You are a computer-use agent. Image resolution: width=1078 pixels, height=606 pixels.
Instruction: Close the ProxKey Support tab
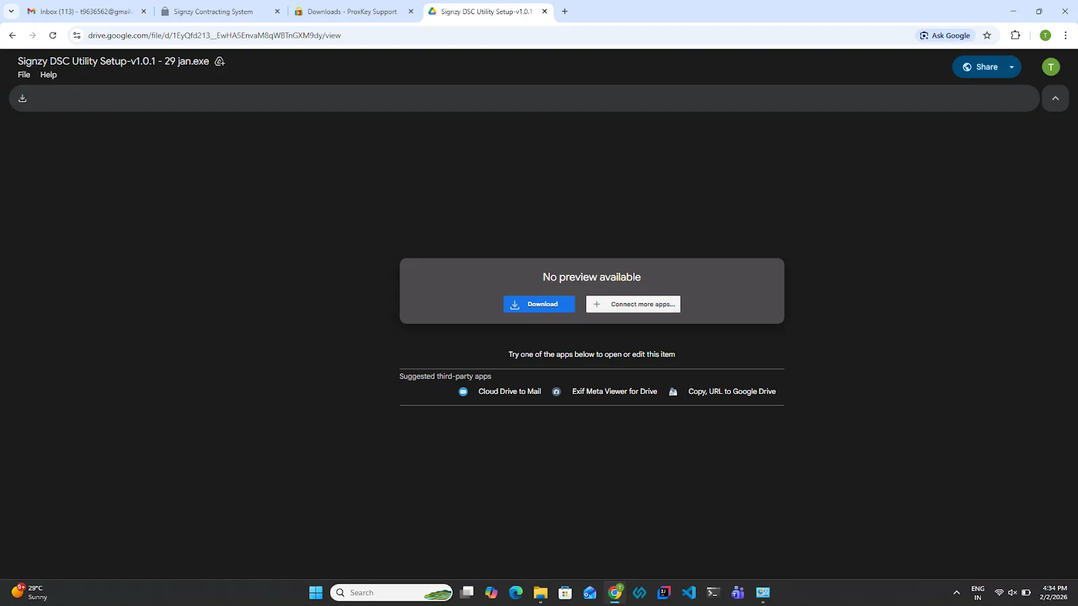click(411, 11)
